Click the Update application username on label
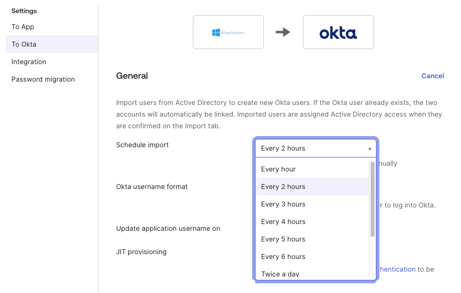Image resolution: width=461 pixels, height=293 pixels. click(x=168, y=228)
